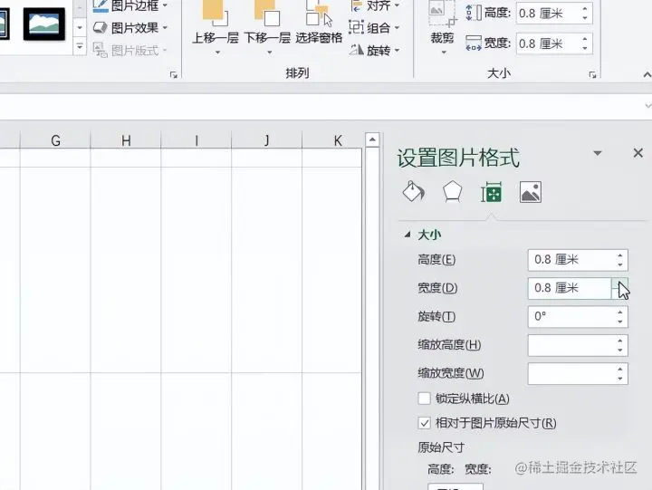This screenshot has width=652, height=490.
Task: Expand the formula bar chevron
Action: tap(647, 107)
